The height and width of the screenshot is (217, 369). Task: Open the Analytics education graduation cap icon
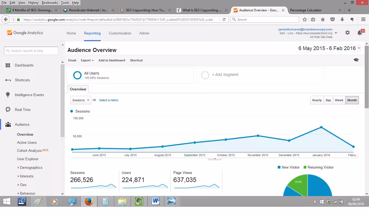point(356,60)
